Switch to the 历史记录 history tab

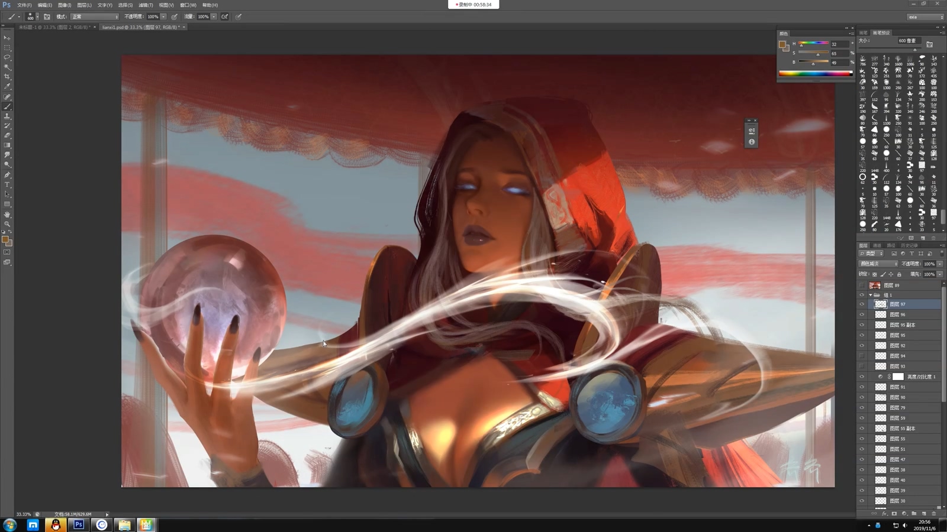[909, 245]
